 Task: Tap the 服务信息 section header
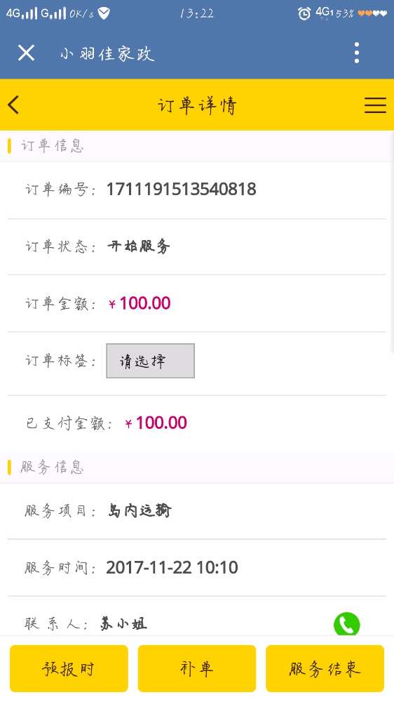[x=52, y=467]
